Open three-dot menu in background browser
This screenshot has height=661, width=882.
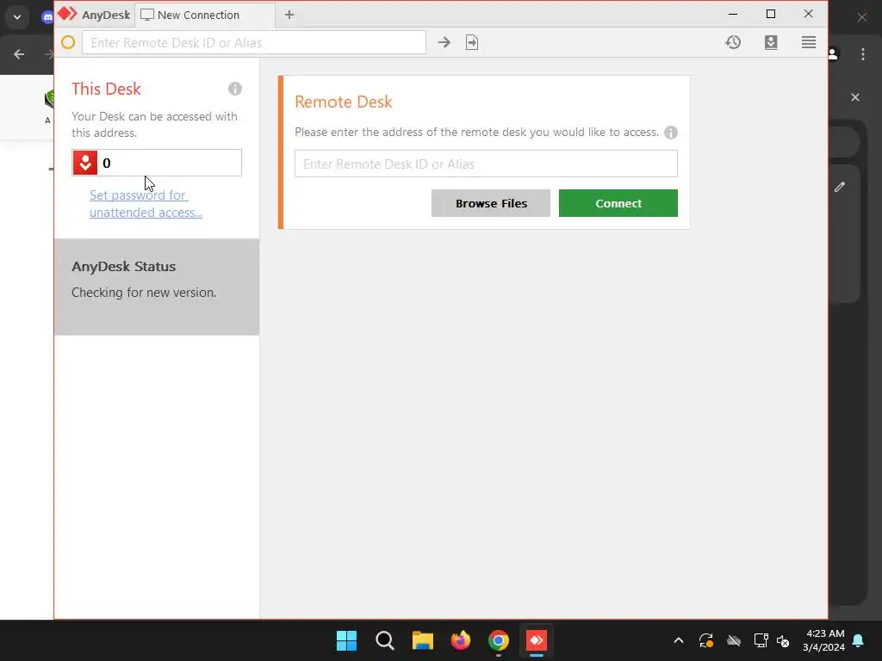(x=863, y=54)
